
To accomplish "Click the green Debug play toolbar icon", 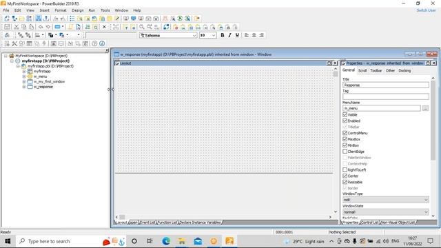I will point(180,19).
